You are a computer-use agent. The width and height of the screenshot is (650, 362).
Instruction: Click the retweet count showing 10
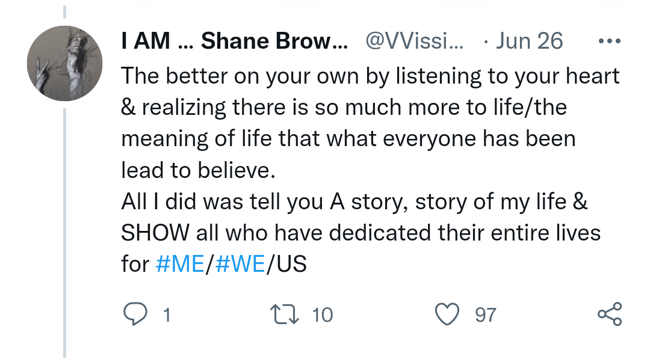click(x=323, y=314)
